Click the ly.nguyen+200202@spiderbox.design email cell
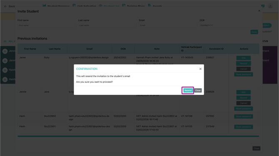 click(x=89, y=57)
